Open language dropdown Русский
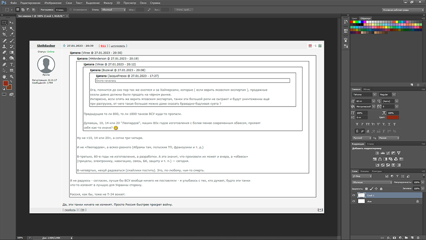This screenshot has height=240, width=426. (x=362, y=138)
